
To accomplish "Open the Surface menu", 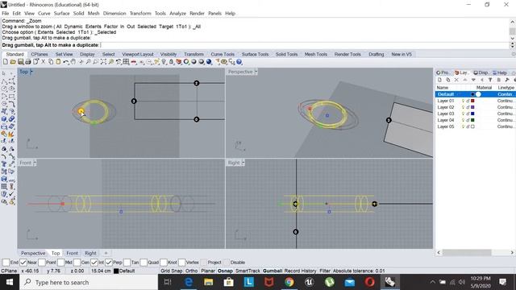I will [61, 13].
